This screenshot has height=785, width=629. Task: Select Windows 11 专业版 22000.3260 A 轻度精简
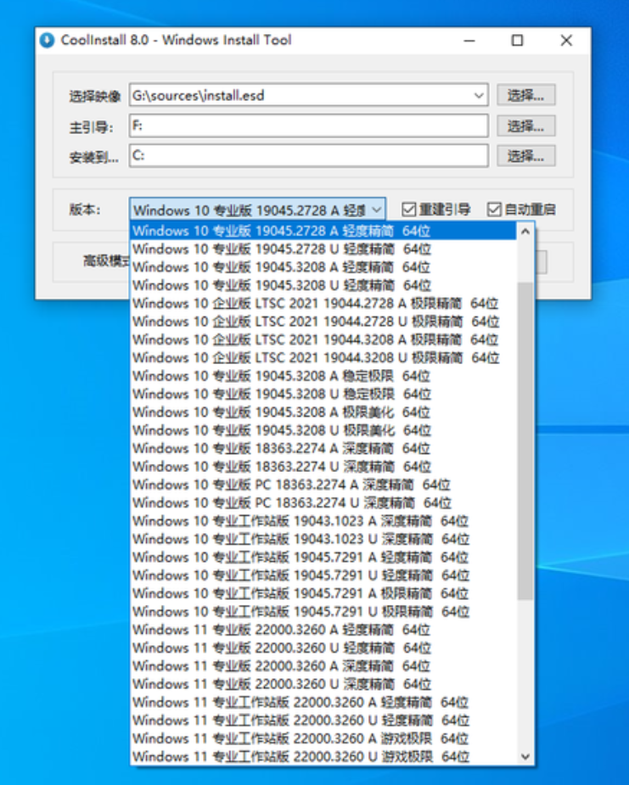[323, 630]
